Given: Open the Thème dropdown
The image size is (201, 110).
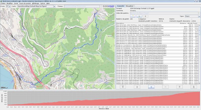Looking at the screenshot, I should click(x=100, y=6).
